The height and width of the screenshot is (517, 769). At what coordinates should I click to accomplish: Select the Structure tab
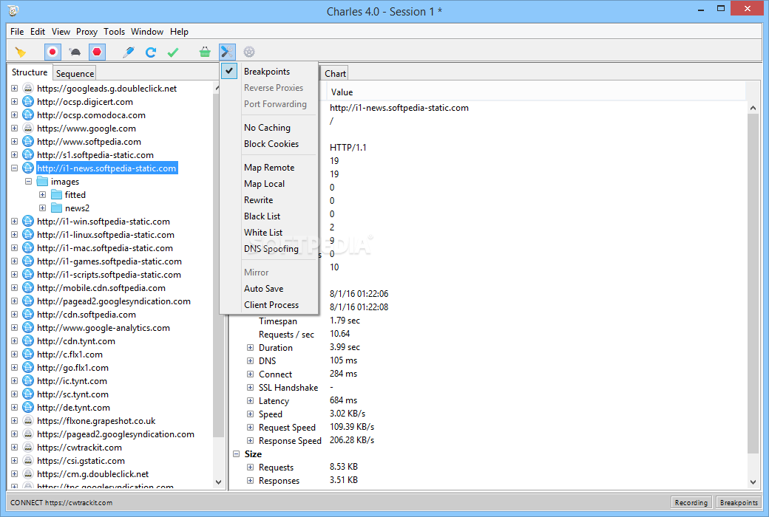30,72
